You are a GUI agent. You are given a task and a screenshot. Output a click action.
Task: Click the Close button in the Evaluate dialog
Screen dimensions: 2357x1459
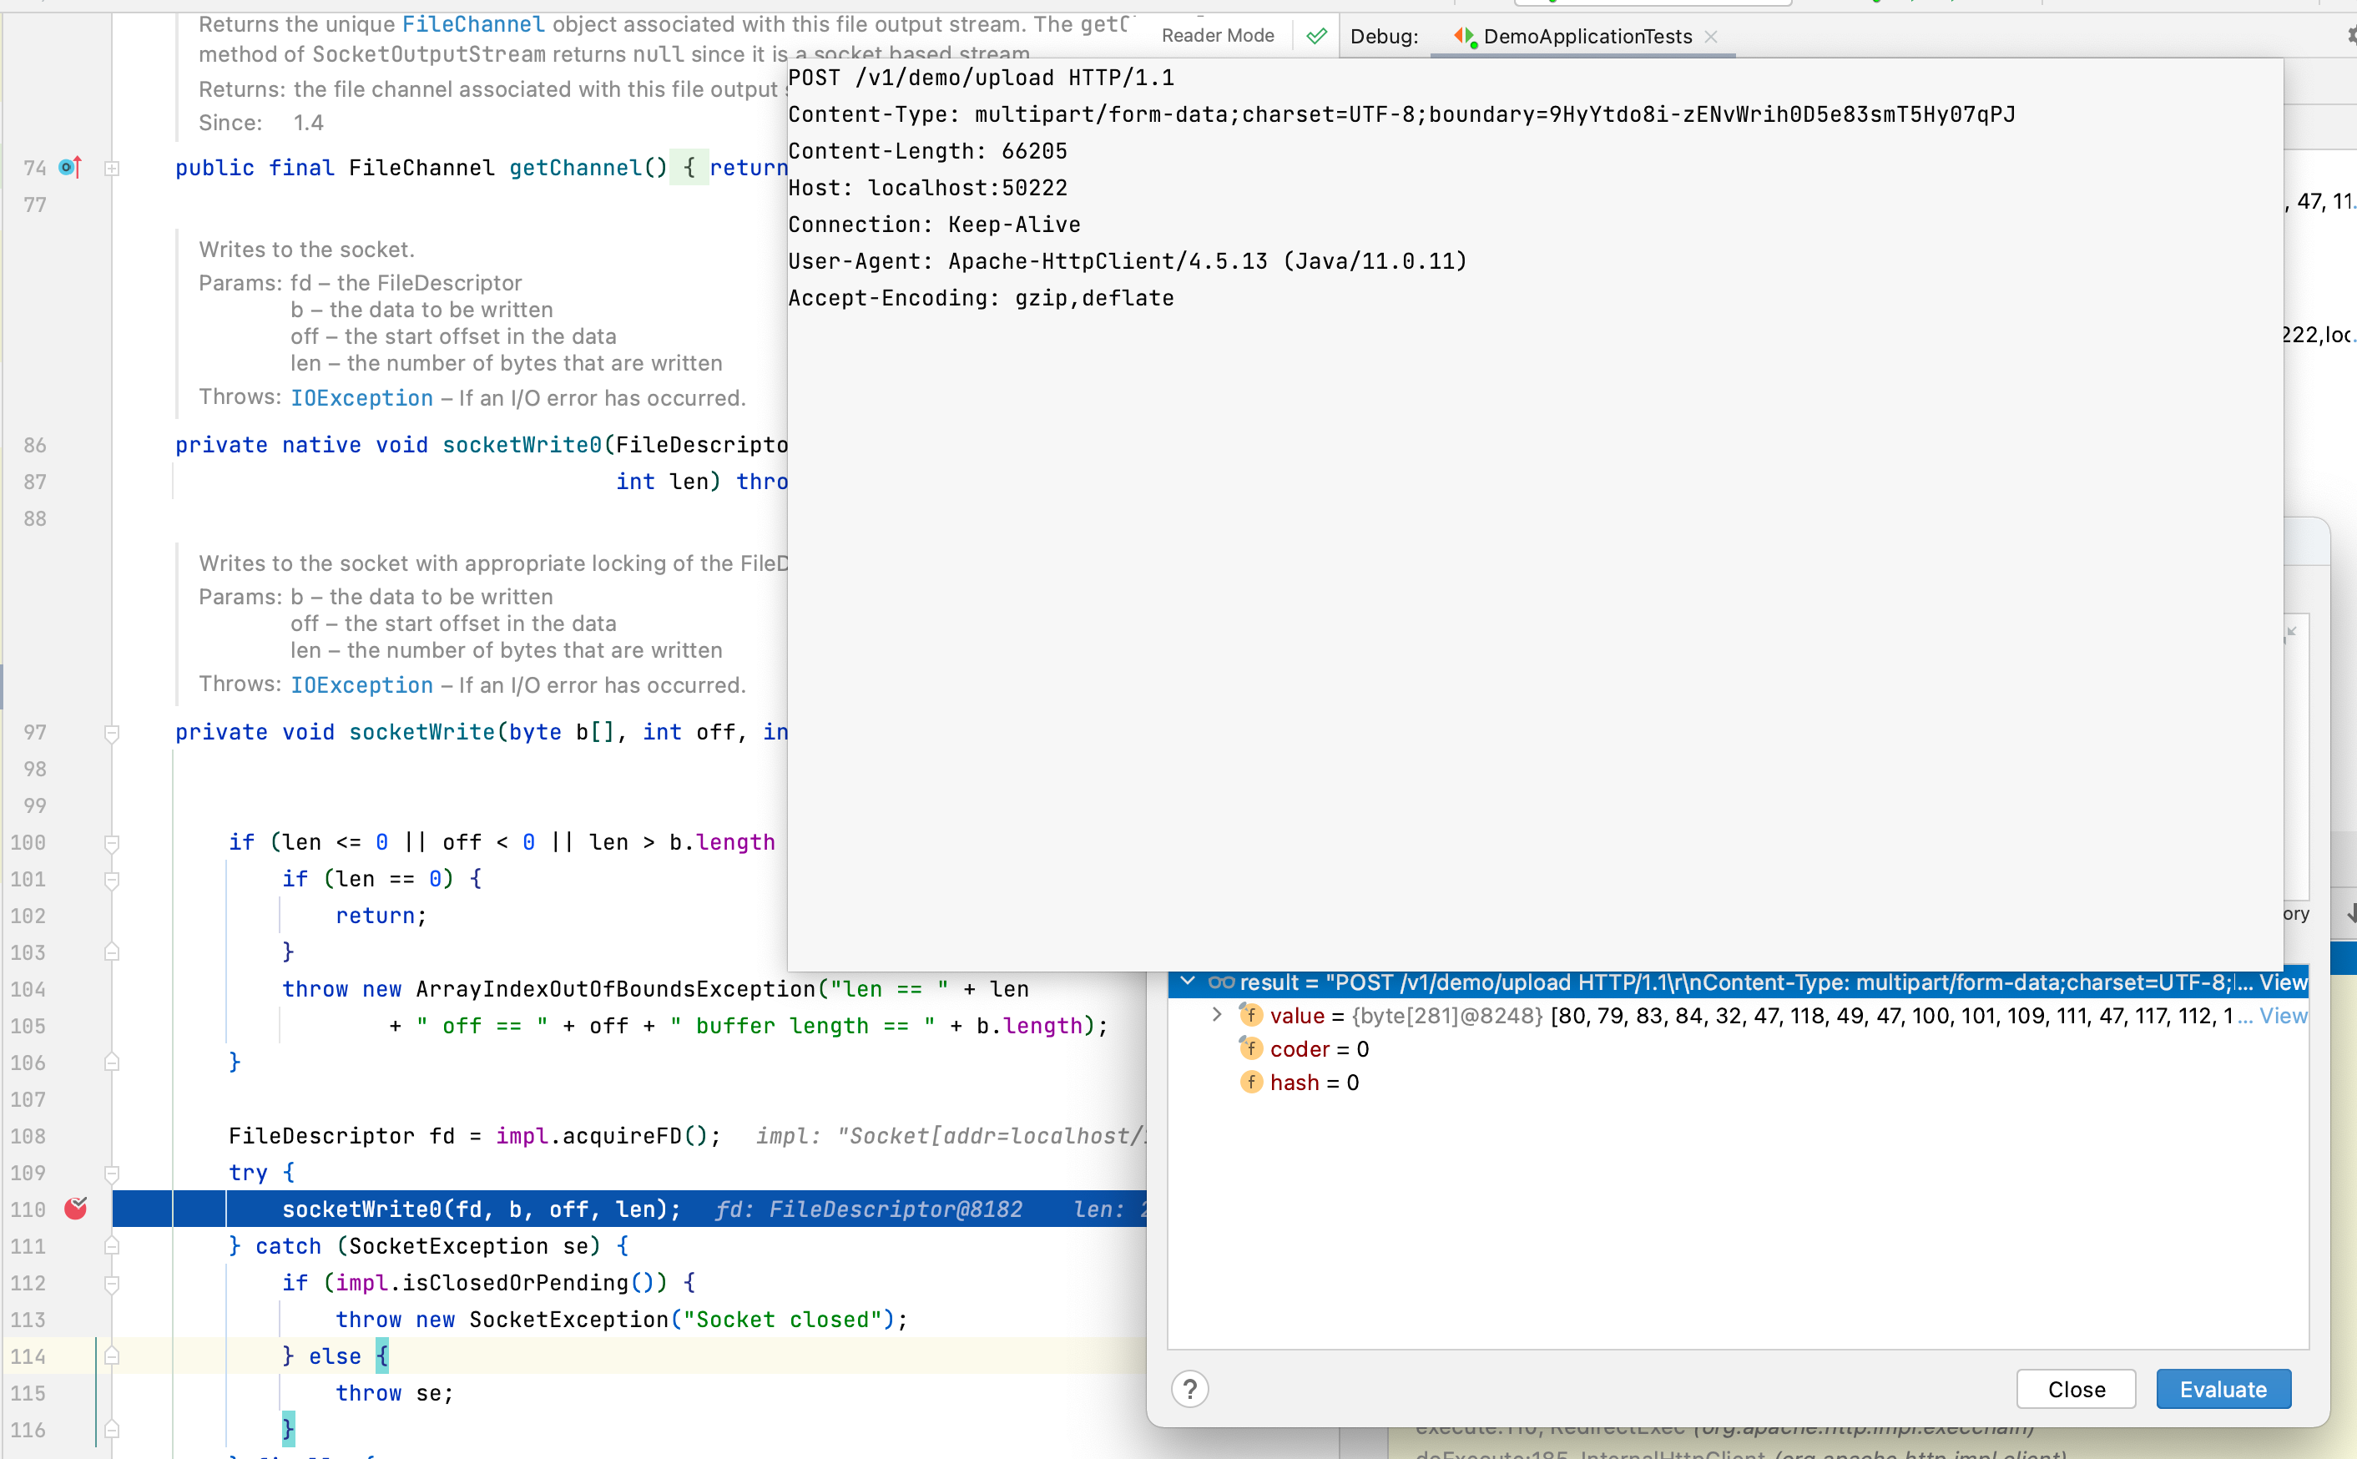click(x=2075, y=1389)
